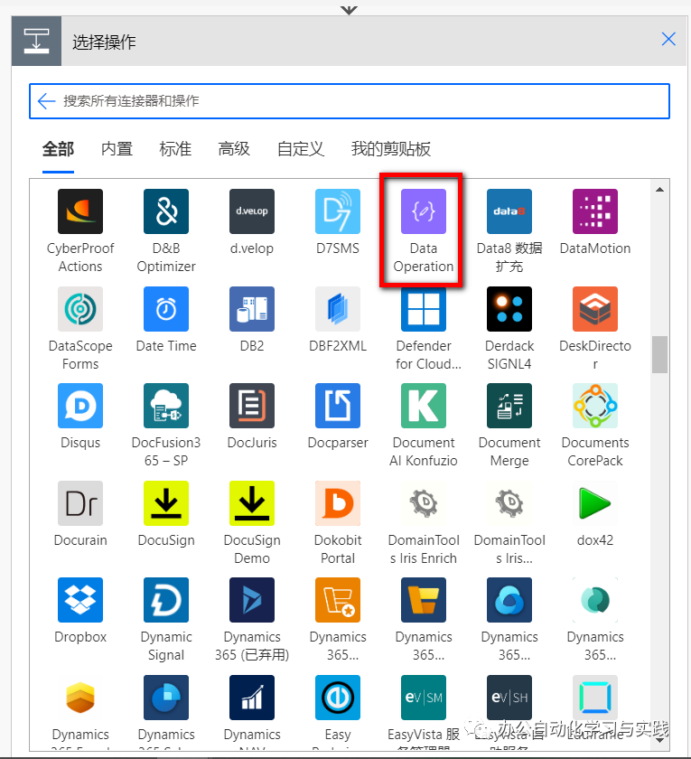Screen dimensions: 691x759
Task: Pick the Data8 connector icon
Action: coord(509,211)
